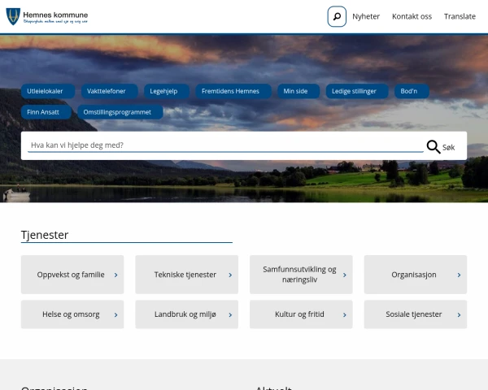The height and width of the screenshot is (390, 488).
Task: Open Fremtidens Hemnes shortcut
Action: click(x=230, y=91)
